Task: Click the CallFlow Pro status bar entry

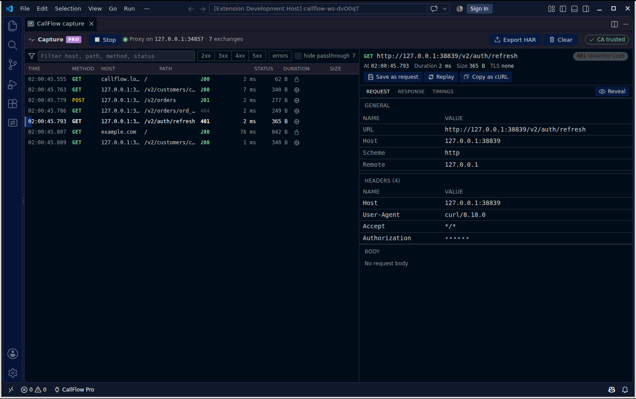Action: [x=74, y=390]
